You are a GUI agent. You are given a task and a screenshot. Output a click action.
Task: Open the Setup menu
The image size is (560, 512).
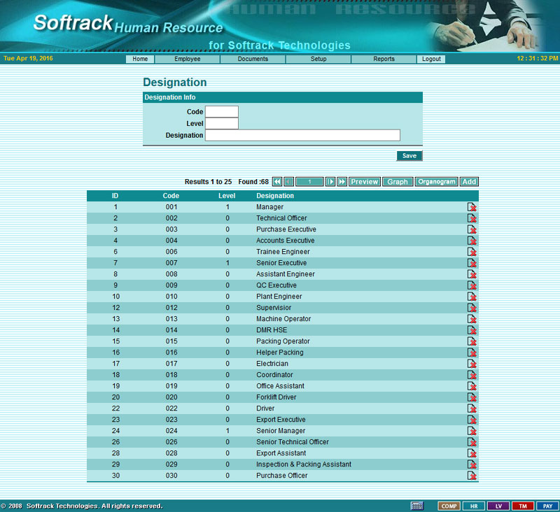(318, 59)
